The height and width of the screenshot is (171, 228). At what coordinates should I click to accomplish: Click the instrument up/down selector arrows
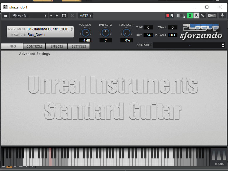[x=72, y=29]
